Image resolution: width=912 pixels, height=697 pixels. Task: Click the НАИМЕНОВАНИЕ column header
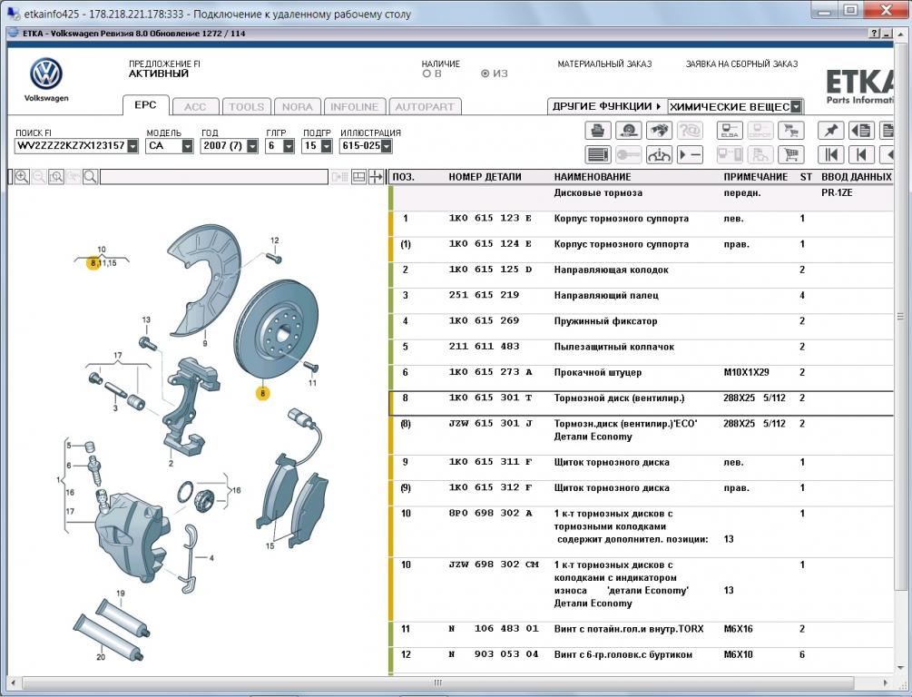(x=592, y=177)
